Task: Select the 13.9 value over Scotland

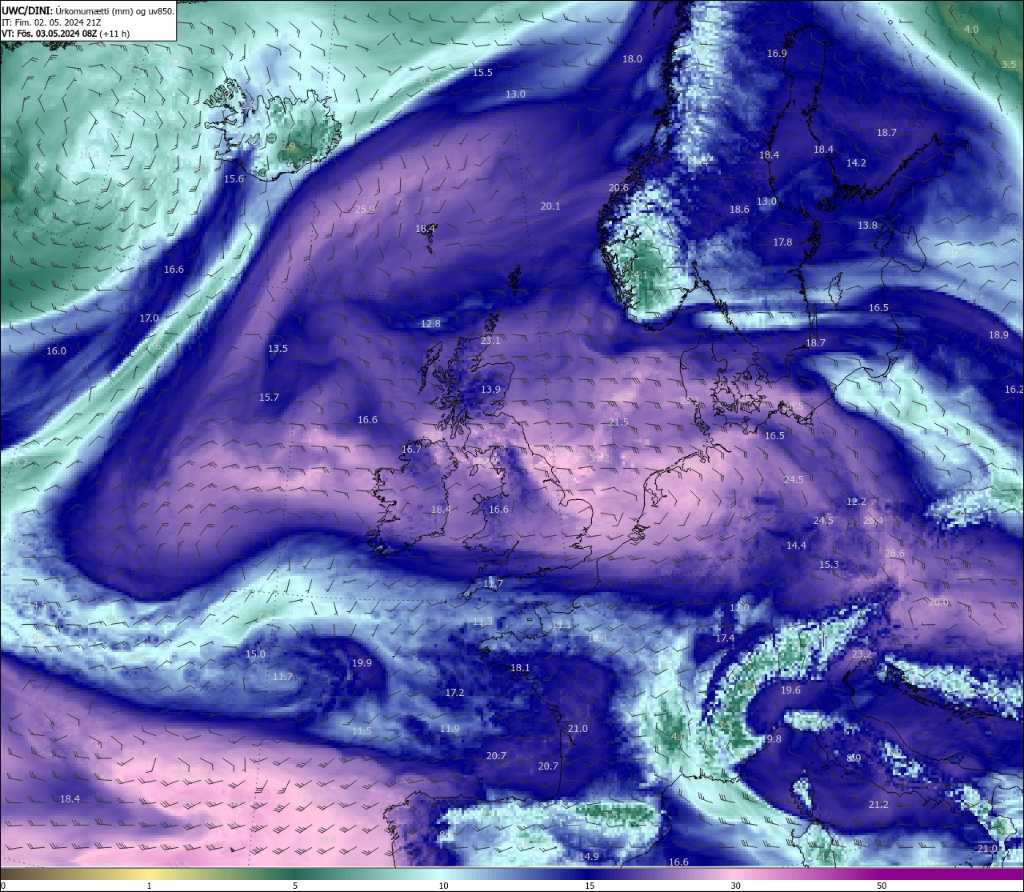Action: pyautogui.click(x=490, y=390)
